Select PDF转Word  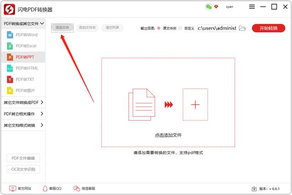click(x=23, y=35)
